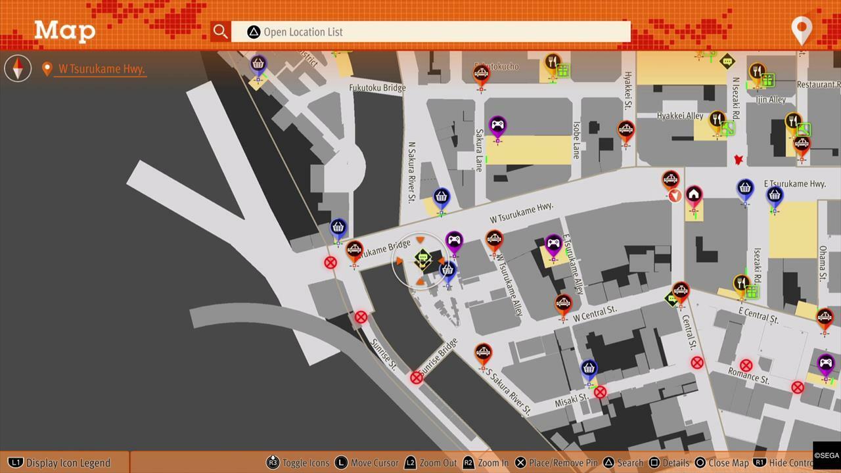Click the search magnifier icon

click(220, 32)
